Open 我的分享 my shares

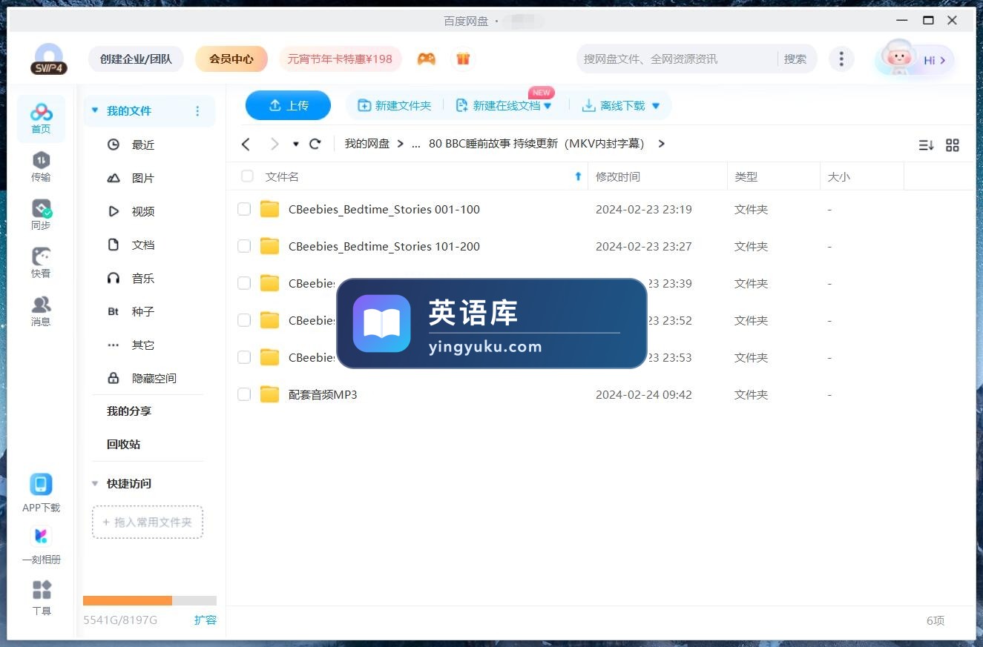(x=129, y=411)
